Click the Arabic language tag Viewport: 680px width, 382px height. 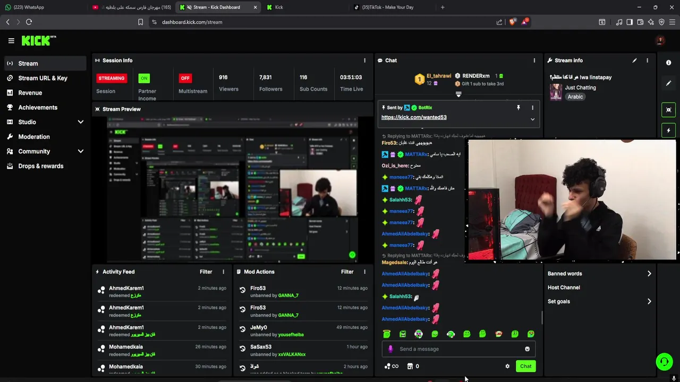tap(575, 97)
